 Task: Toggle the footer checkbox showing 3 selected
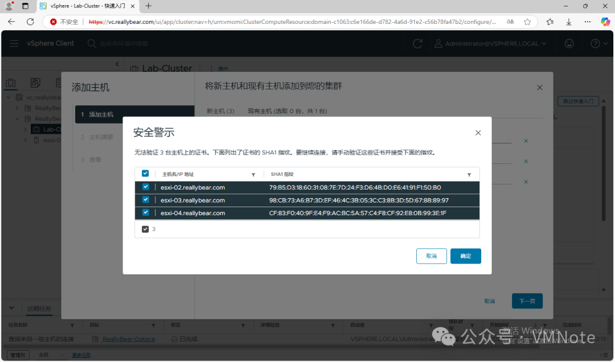tap(145, 229)
